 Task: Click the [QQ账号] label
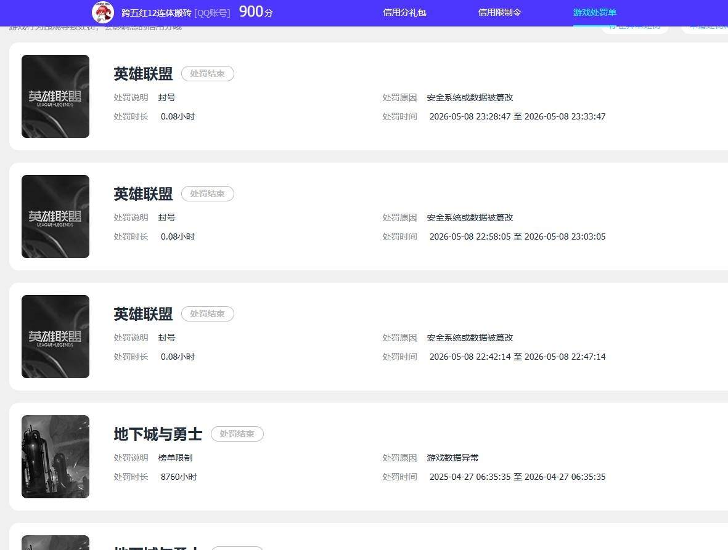point(212,13)
